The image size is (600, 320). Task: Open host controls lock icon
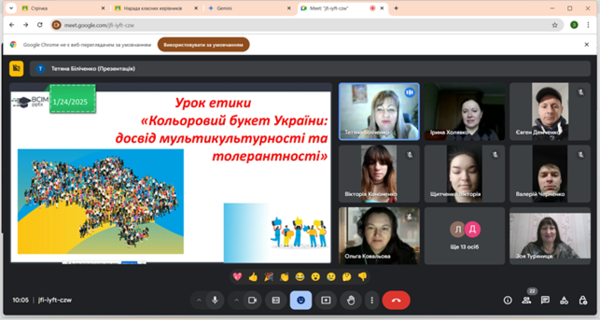(x=582, y=300)
